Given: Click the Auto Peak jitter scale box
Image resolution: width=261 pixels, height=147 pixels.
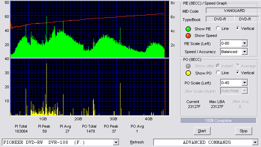Looking at the screenshot, I should [x=231, y=91].
